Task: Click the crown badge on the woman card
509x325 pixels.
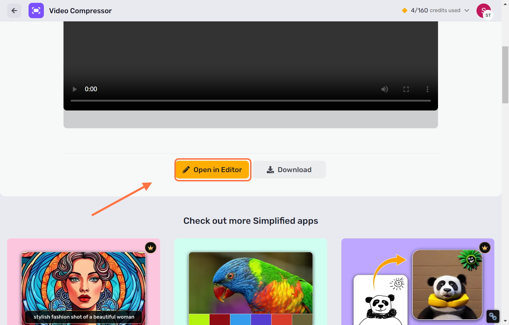Action: point(151,247)
